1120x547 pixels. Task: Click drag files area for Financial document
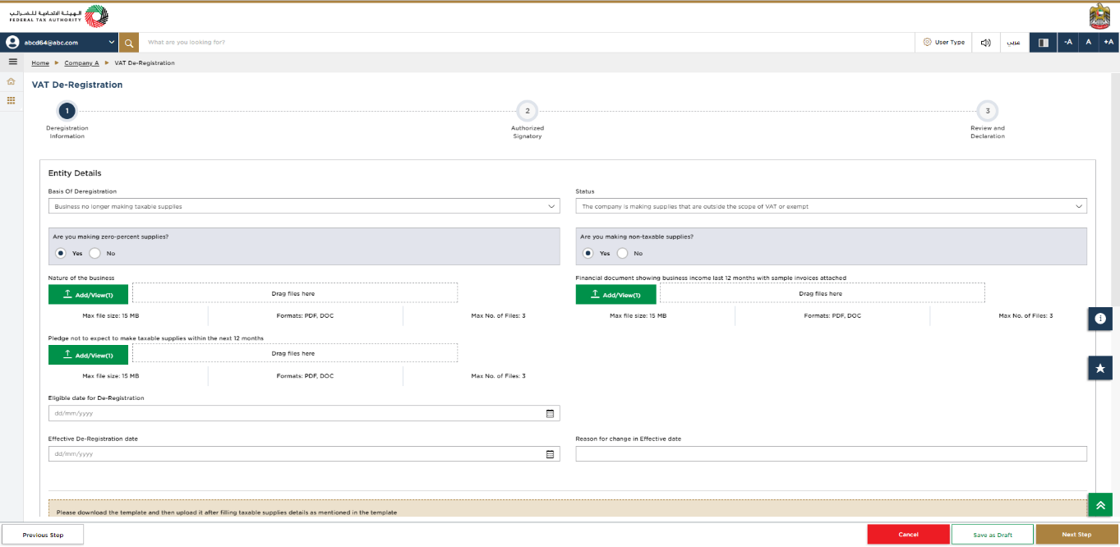coord(822,293)
